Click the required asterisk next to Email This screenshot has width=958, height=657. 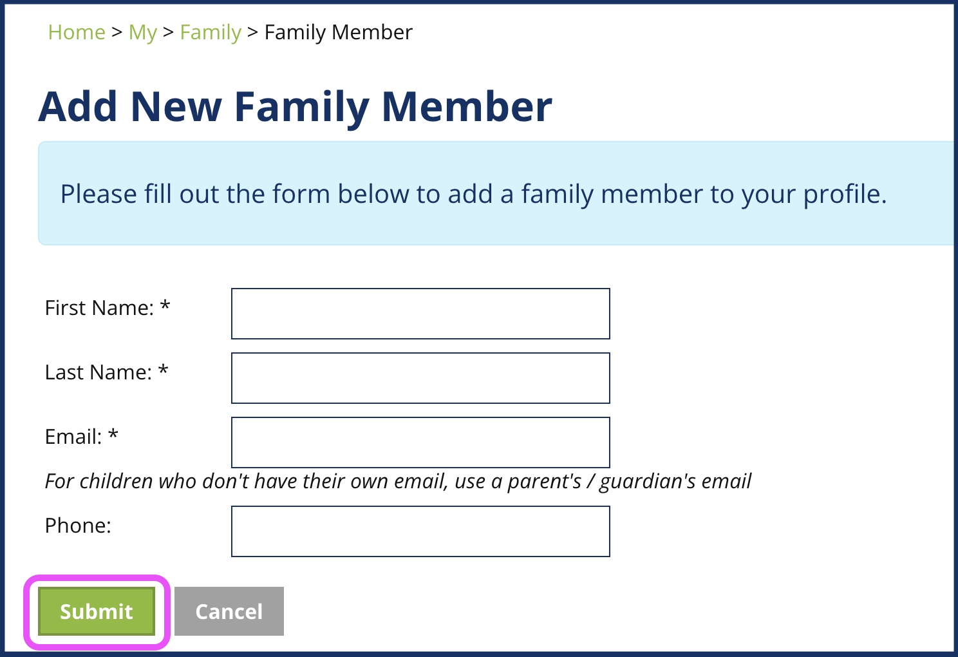113,434
